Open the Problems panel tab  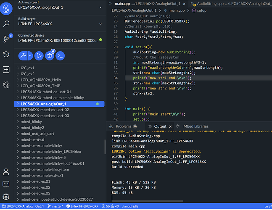[x=123, y=126]
